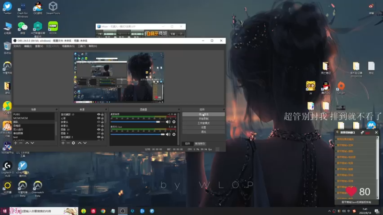Open Clash for Windows desktop icon

(x=23, y=10)
